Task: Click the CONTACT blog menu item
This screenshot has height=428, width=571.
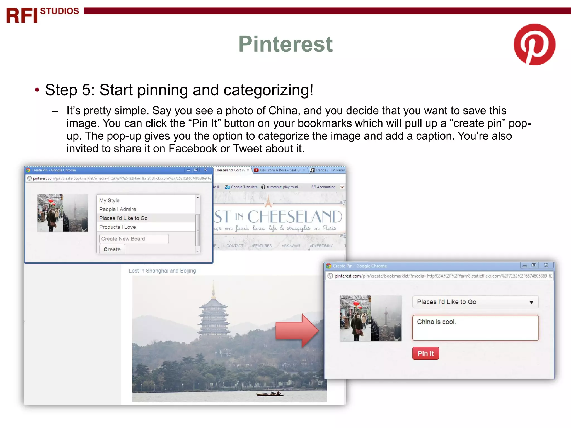Action: (235, 246)
